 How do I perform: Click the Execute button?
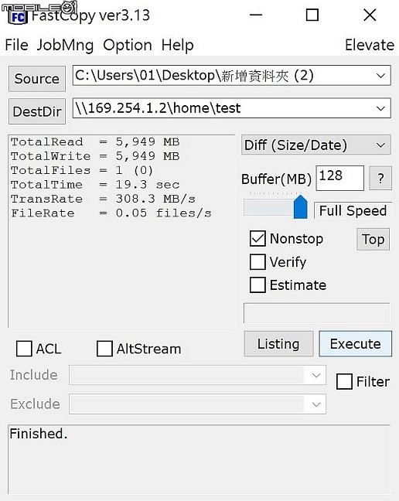(x=355, y=344)
